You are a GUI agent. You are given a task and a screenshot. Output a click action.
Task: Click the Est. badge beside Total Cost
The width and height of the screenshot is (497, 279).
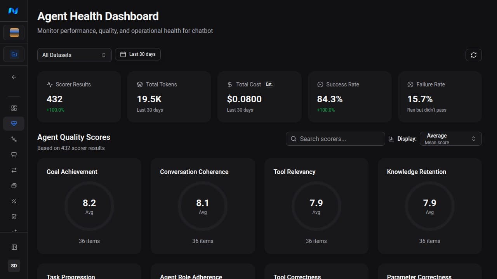pyautogui.click(x=269, y=84)
